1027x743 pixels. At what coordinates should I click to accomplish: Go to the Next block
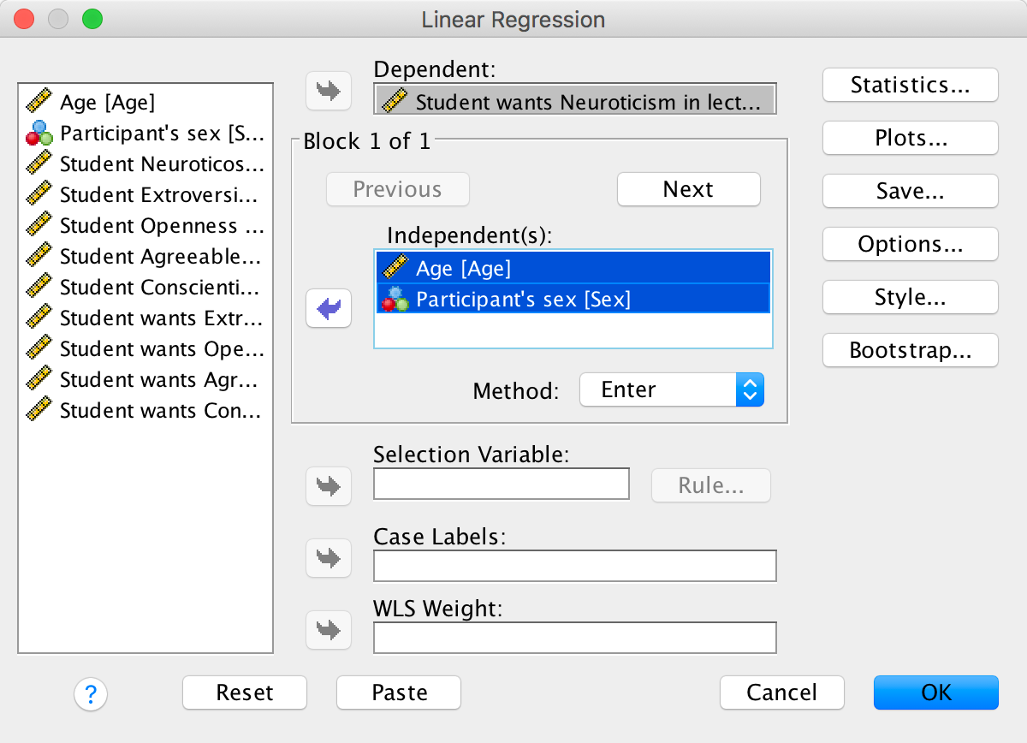[688, 189]
